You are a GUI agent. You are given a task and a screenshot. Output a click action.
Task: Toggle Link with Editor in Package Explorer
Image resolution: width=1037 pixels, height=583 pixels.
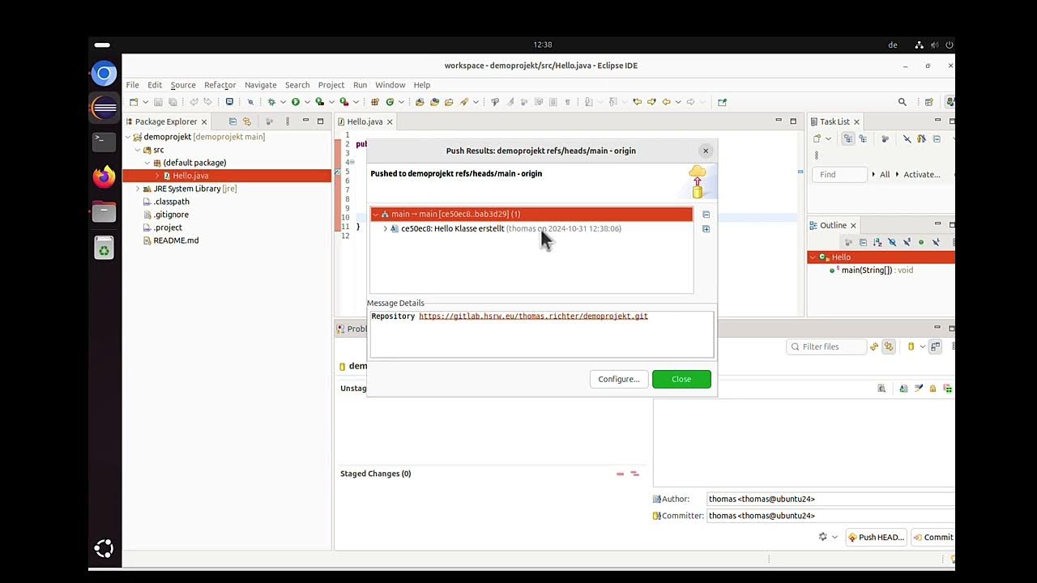point(247,121)
